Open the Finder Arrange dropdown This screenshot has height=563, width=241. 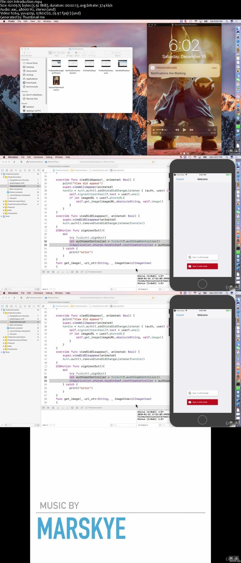pos(70,53)
